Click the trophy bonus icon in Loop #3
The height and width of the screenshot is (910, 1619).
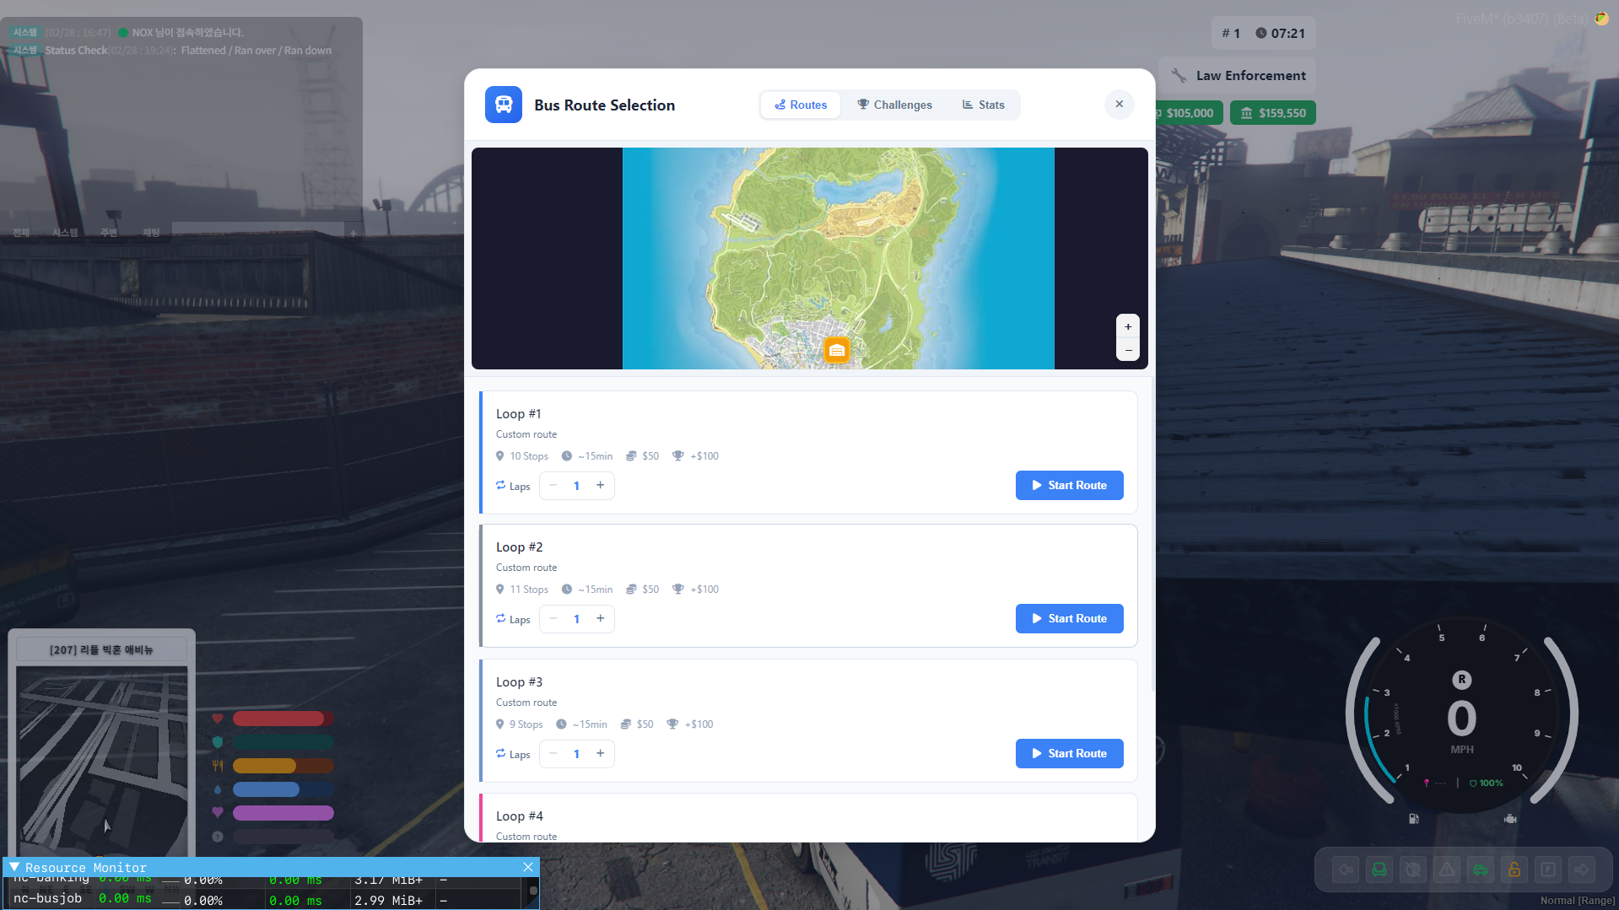click(x=672, y=724)
